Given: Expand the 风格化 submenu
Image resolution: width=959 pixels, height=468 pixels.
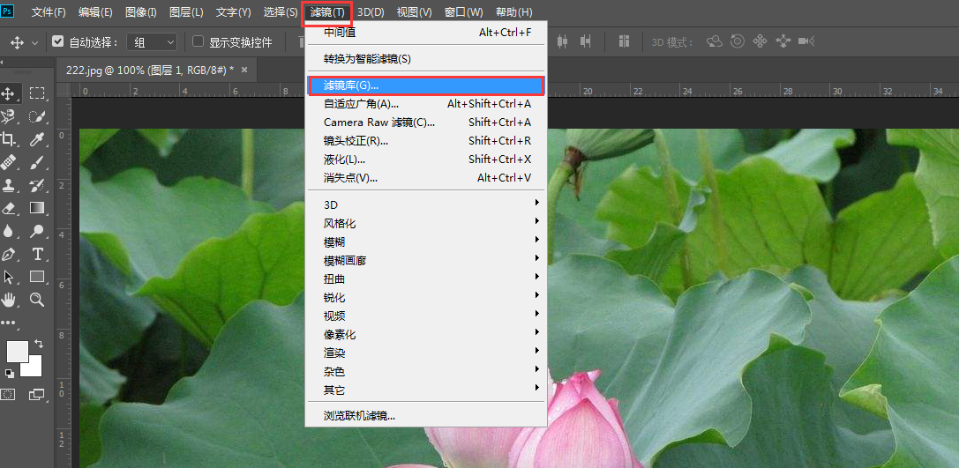Looking at the screenshot, I should [425, 222].
